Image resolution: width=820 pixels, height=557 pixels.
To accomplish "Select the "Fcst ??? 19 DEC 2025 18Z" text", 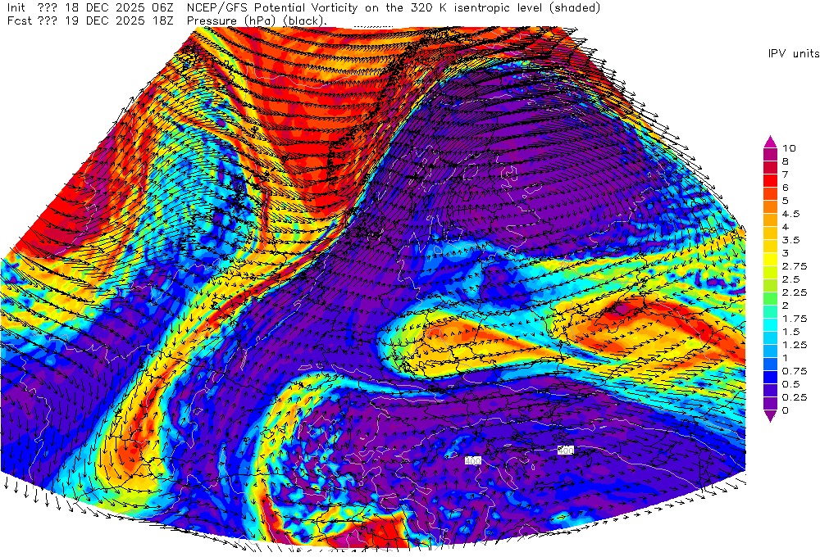I will point(89,20).
